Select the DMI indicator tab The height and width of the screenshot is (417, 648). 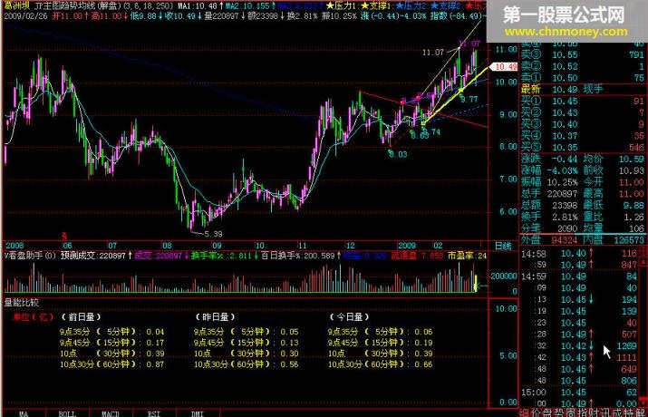[x=198, y=413]
